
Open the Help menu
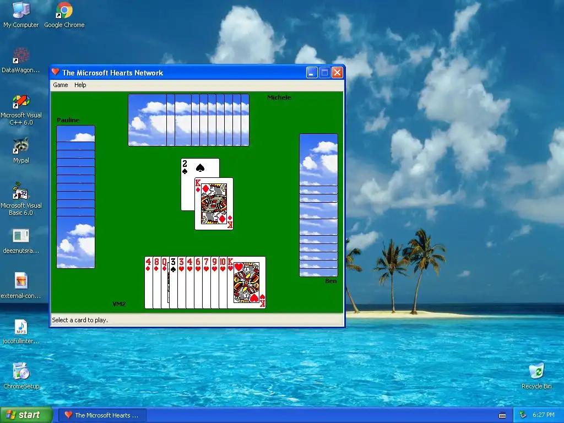coord(80,85)
